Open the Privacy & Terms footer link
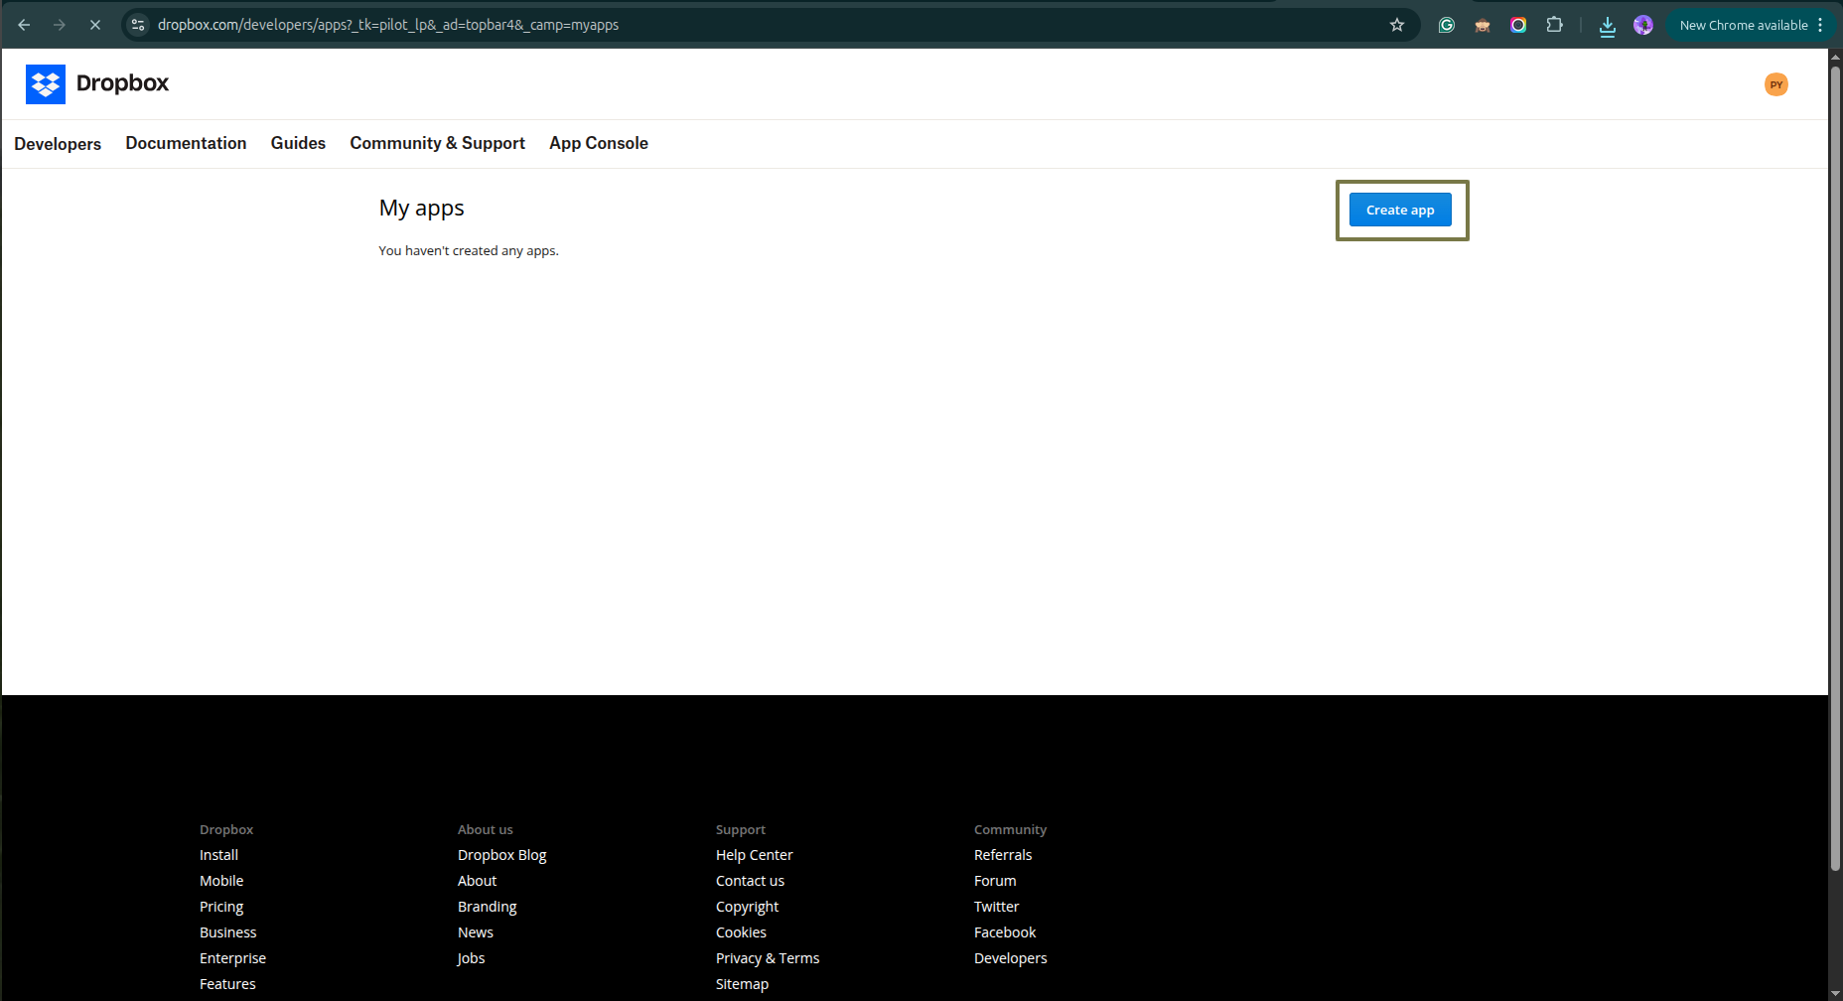Screen dimensions: 1843x1001 pos(768,958)
